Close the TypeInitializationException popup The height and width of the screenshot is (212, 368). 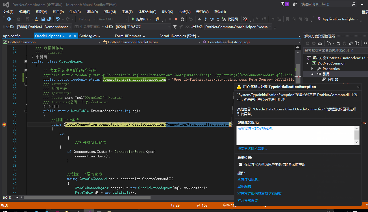pos(358,87)
